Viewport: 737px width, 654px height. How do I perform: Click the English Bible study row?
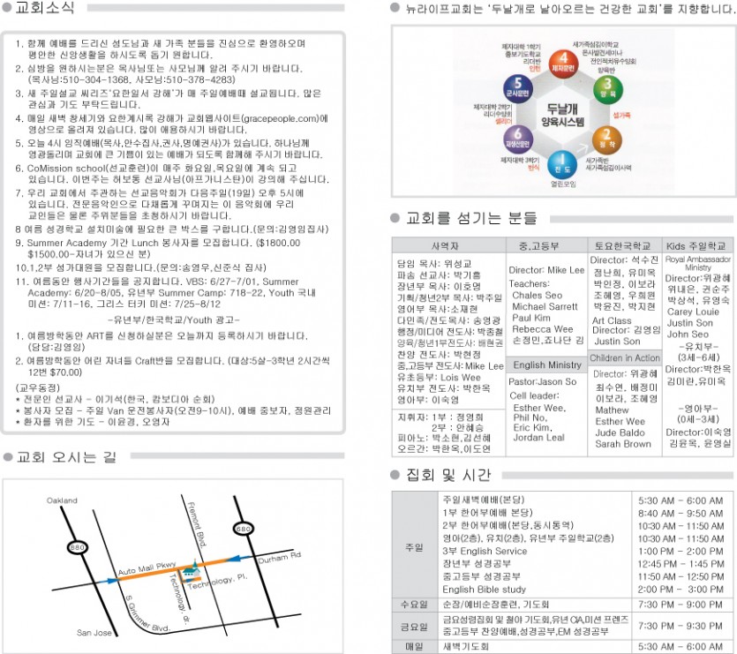[485, 589]
